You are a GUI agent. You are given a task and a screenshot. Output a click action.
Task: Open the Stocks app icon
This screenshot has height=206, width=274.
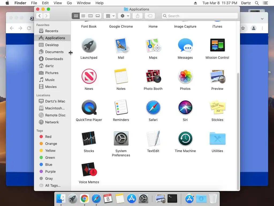[89, 138]
